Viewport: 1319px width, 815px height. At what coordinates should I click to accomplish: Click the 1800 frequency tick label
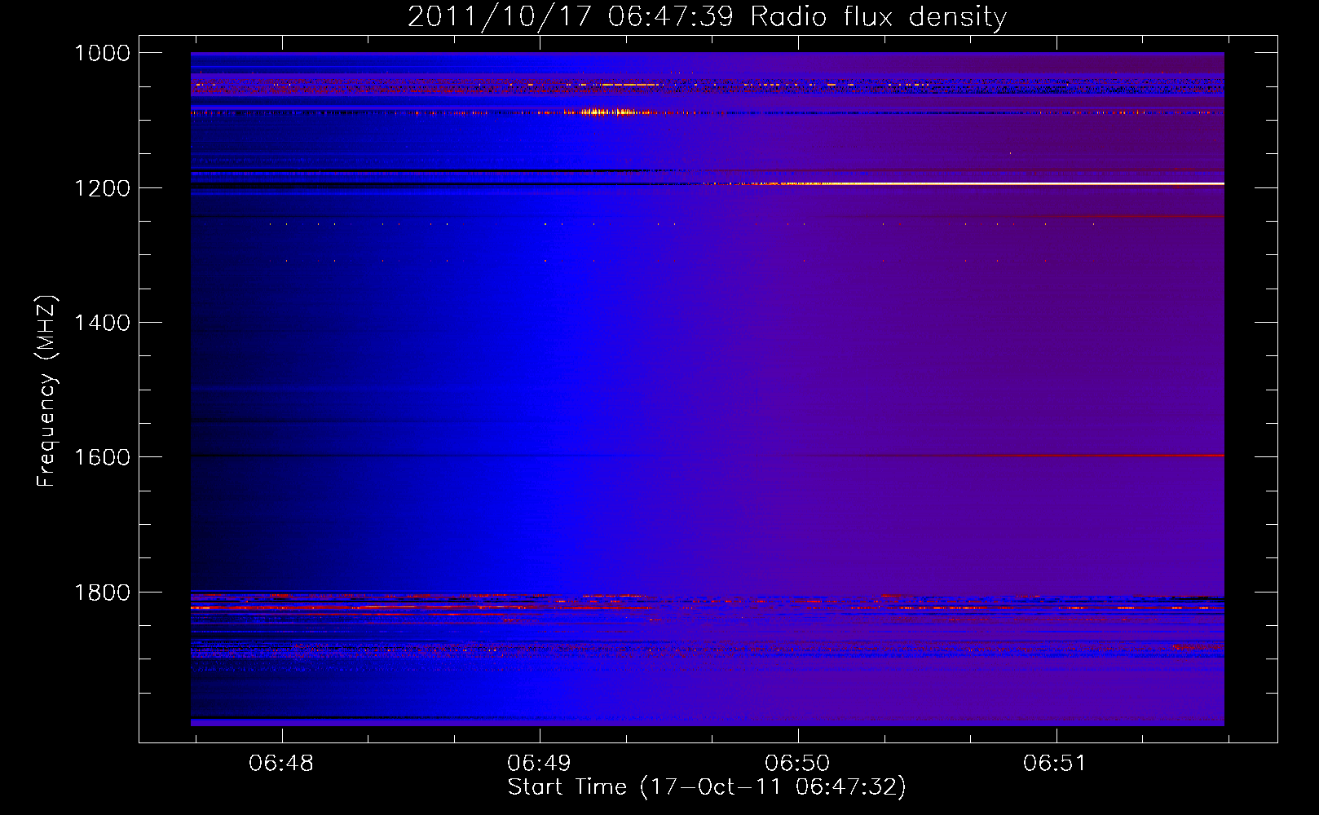click(102, 593)
